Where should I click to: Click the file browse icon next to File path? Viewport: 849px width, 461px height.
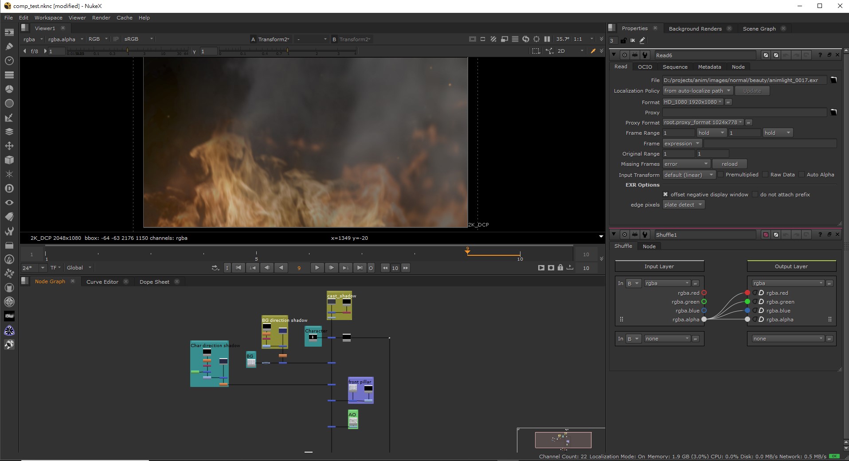click(833, 80)
